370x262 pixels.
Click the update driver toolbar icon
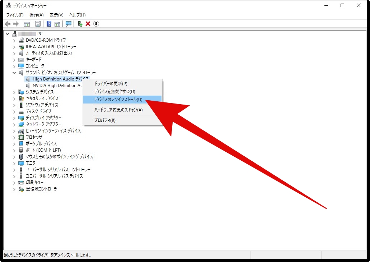click(80, 24)
